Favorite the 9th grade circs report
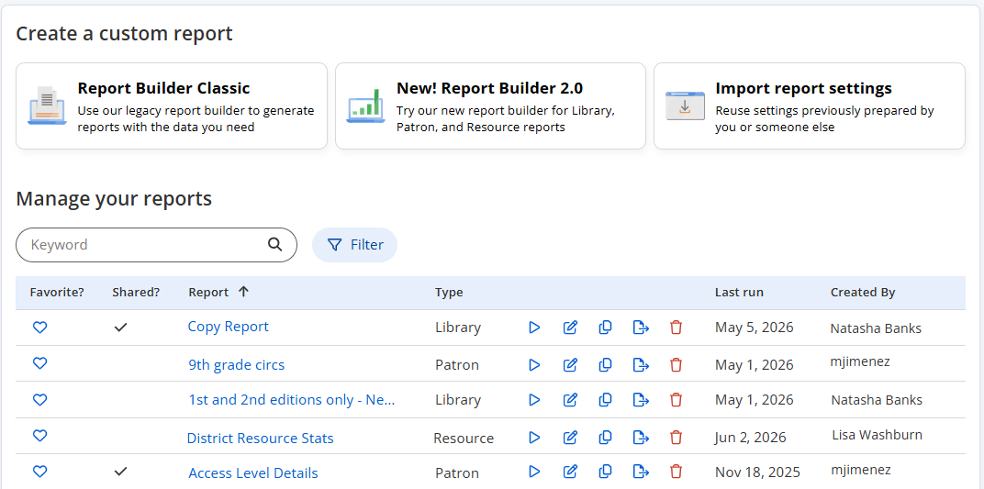Image resolution: width=984 pixels, height=489 pixels. coord(39,363)
